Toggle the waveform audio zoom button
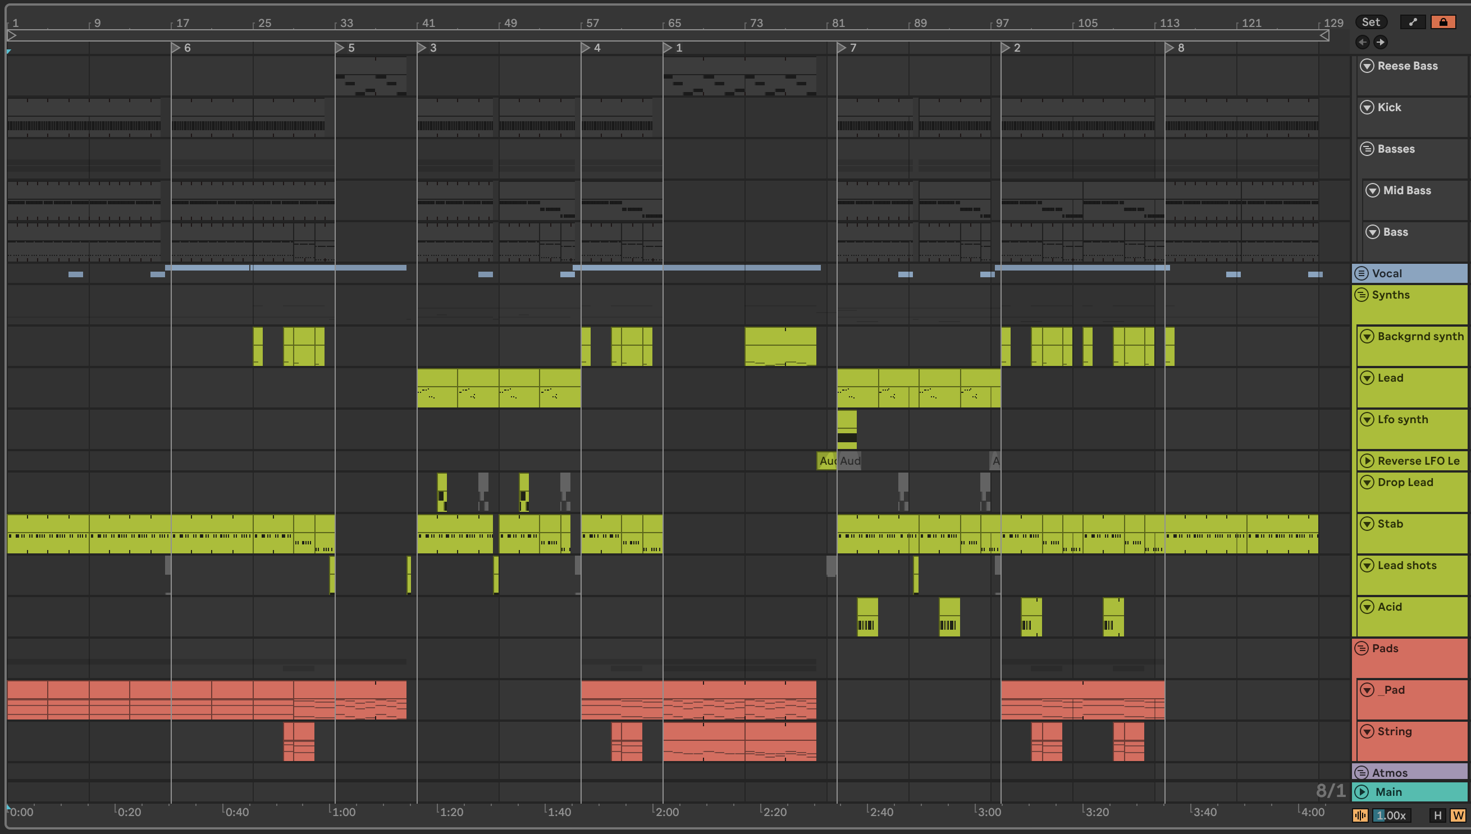The image size is (1471, 834). tap(1360, 815)
